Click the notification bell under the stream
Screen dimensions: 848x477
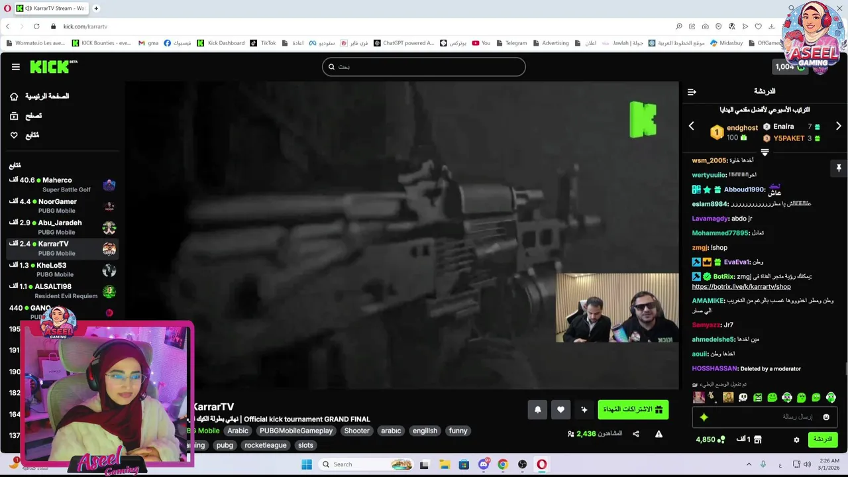click(538, 410)
